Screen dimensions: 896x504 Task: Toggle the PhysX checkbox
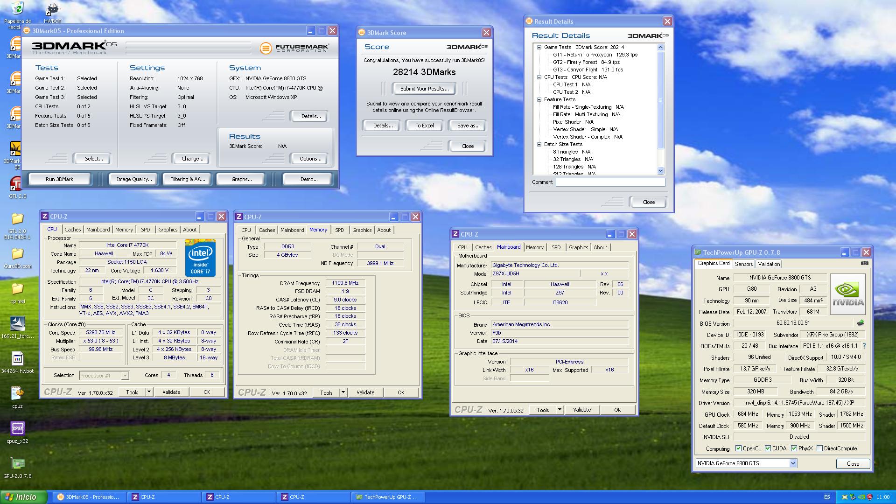(794, 448)
